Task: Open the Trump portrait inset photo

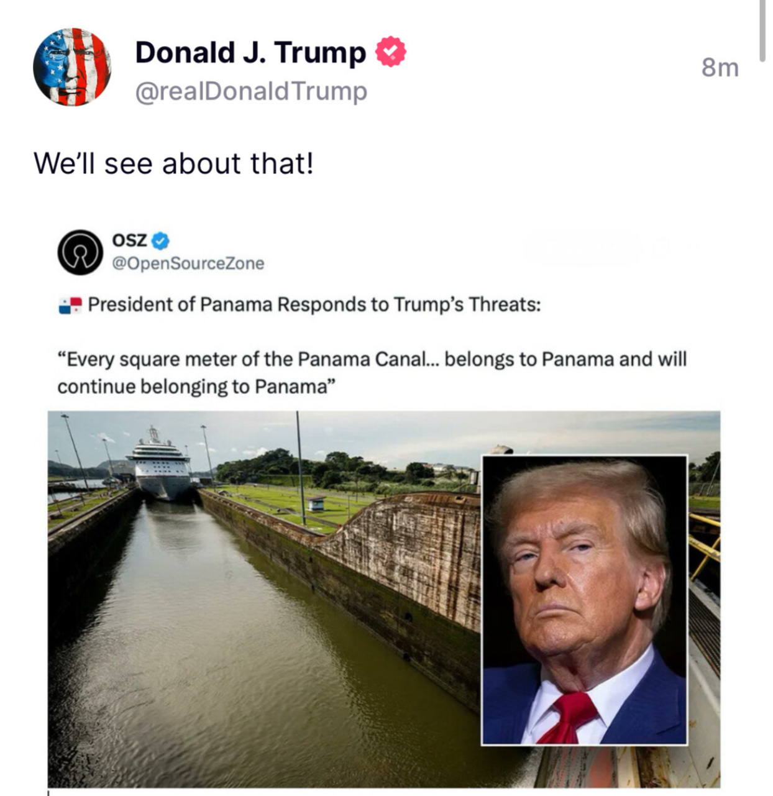Action: (x=585, y=600)
